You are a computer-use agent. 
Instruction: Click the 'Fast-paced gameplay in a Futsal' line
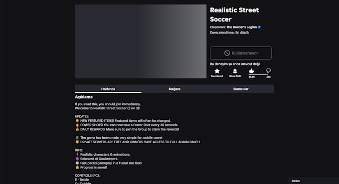[x=109, y=163]
